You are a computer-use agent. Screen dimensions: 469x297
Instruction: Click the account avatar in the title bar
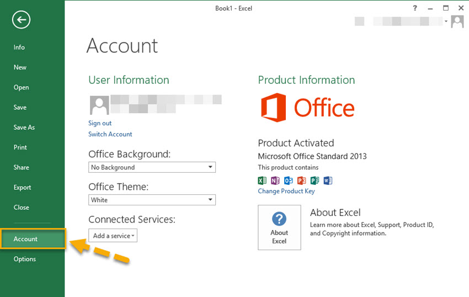pyautogui.click(x=457, y=22)
